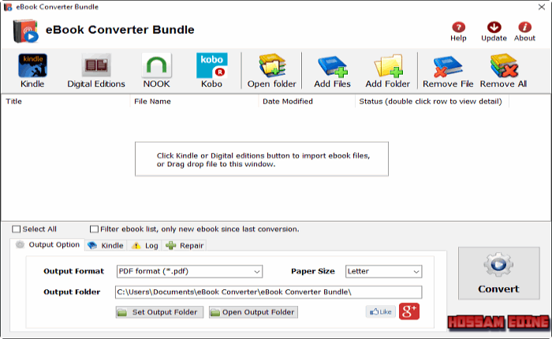Click Set Output Folder button
This screenshot has width=552, height=339.
pos(159,312)
